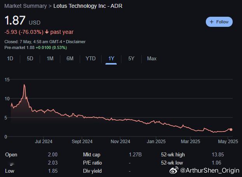Open the Market Summary breadcrumb link
Image resolution: width=242 pixels, height=177 pixels.
[x=25, y=6]
